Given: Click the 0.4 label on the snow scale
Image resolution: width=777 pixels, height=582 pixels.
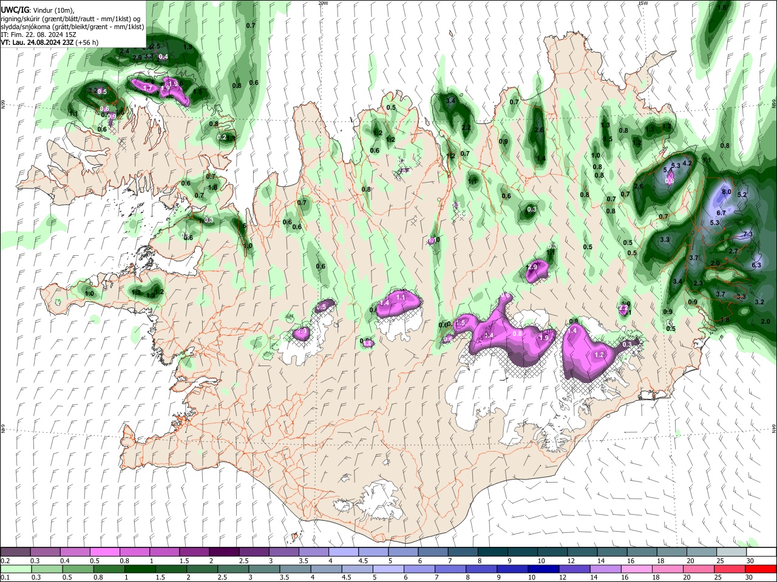Looking at the screenshot, I should (x=65, y=561).
